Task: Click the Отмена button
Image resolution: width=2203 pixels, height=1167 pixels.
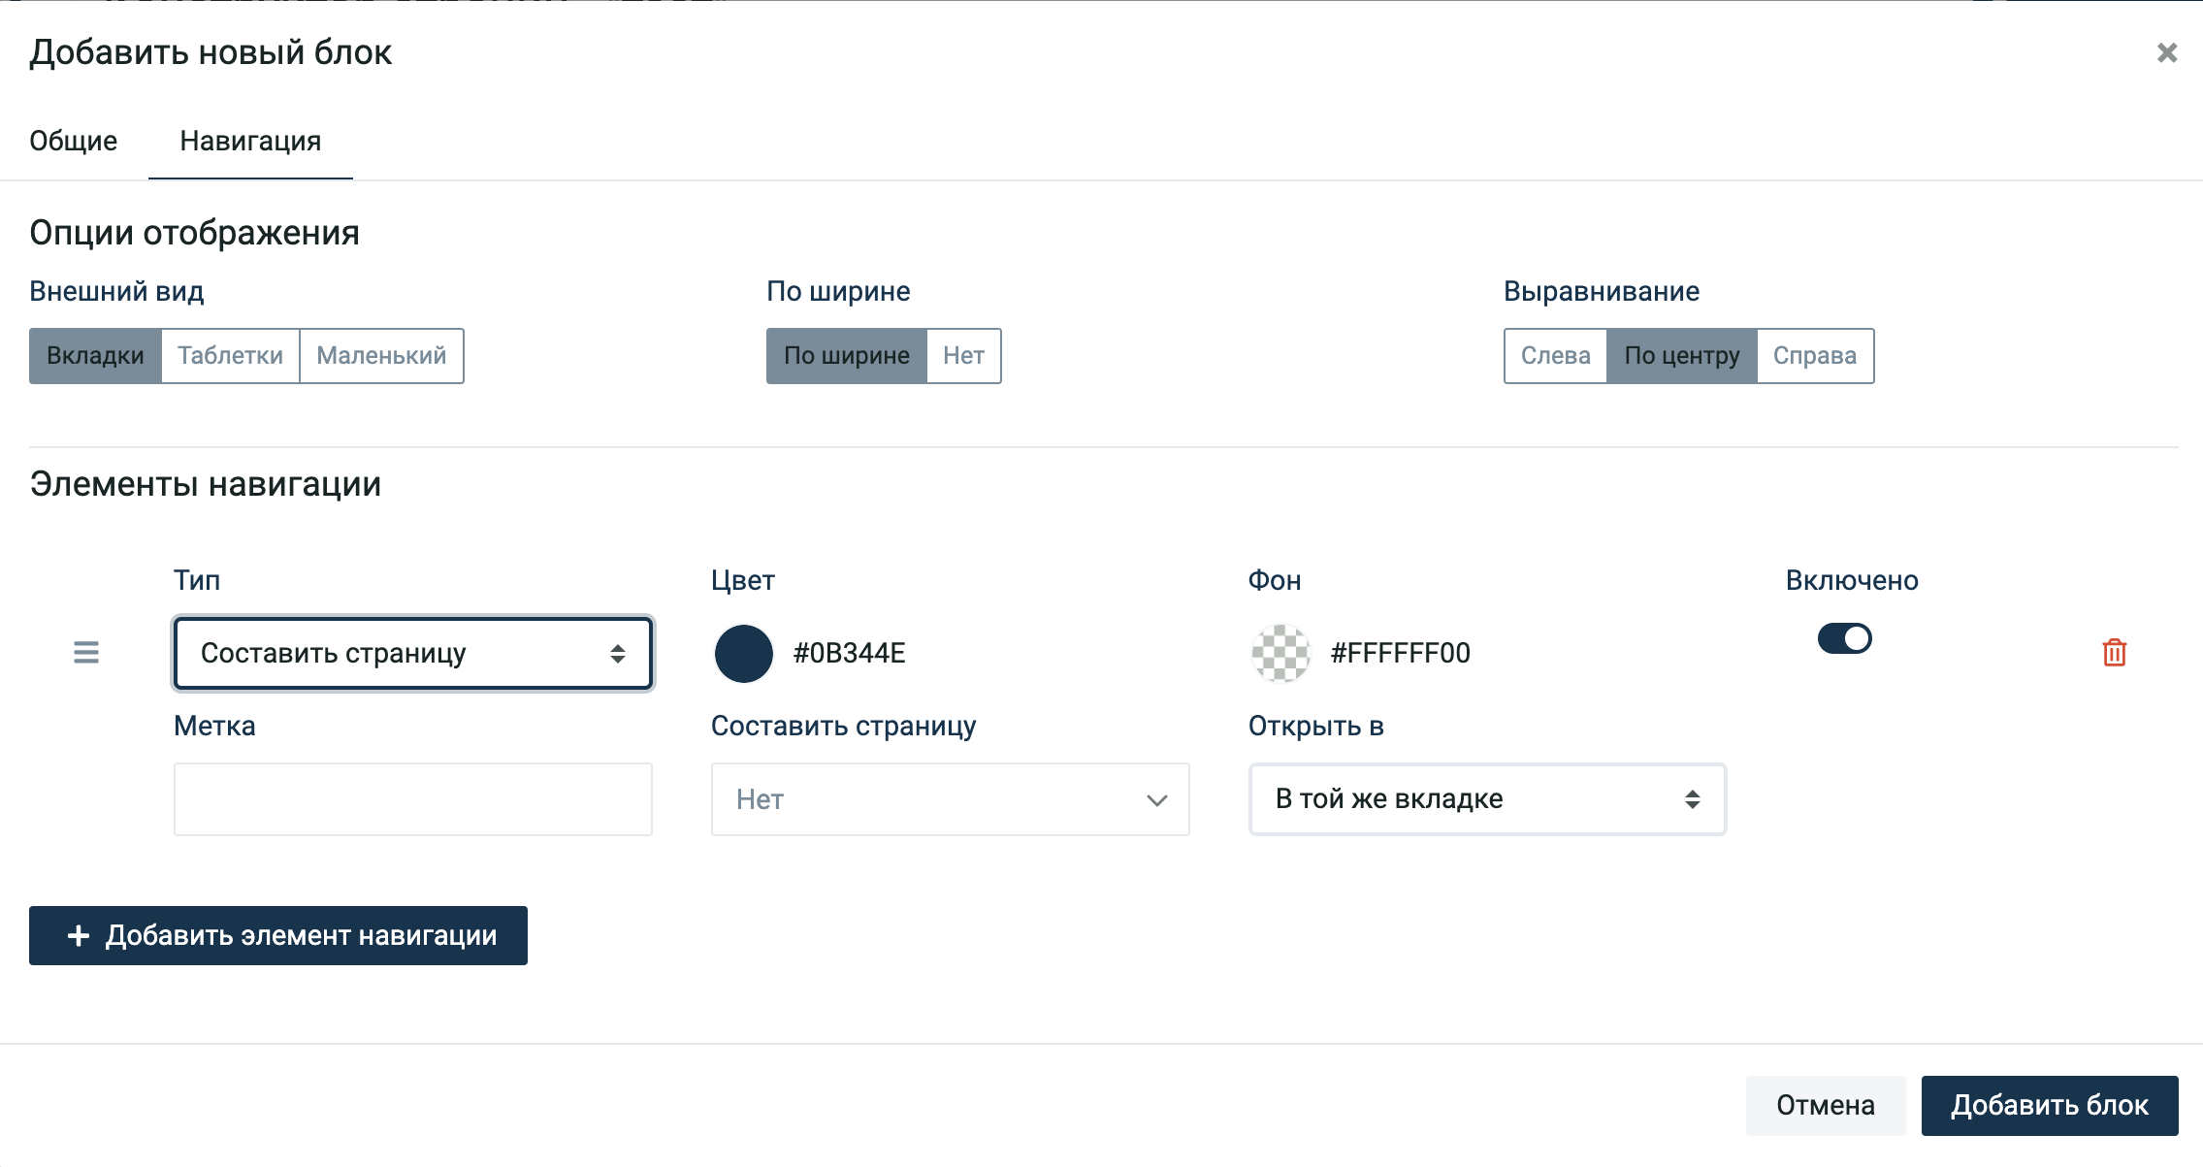Action: (1826, 1105)
